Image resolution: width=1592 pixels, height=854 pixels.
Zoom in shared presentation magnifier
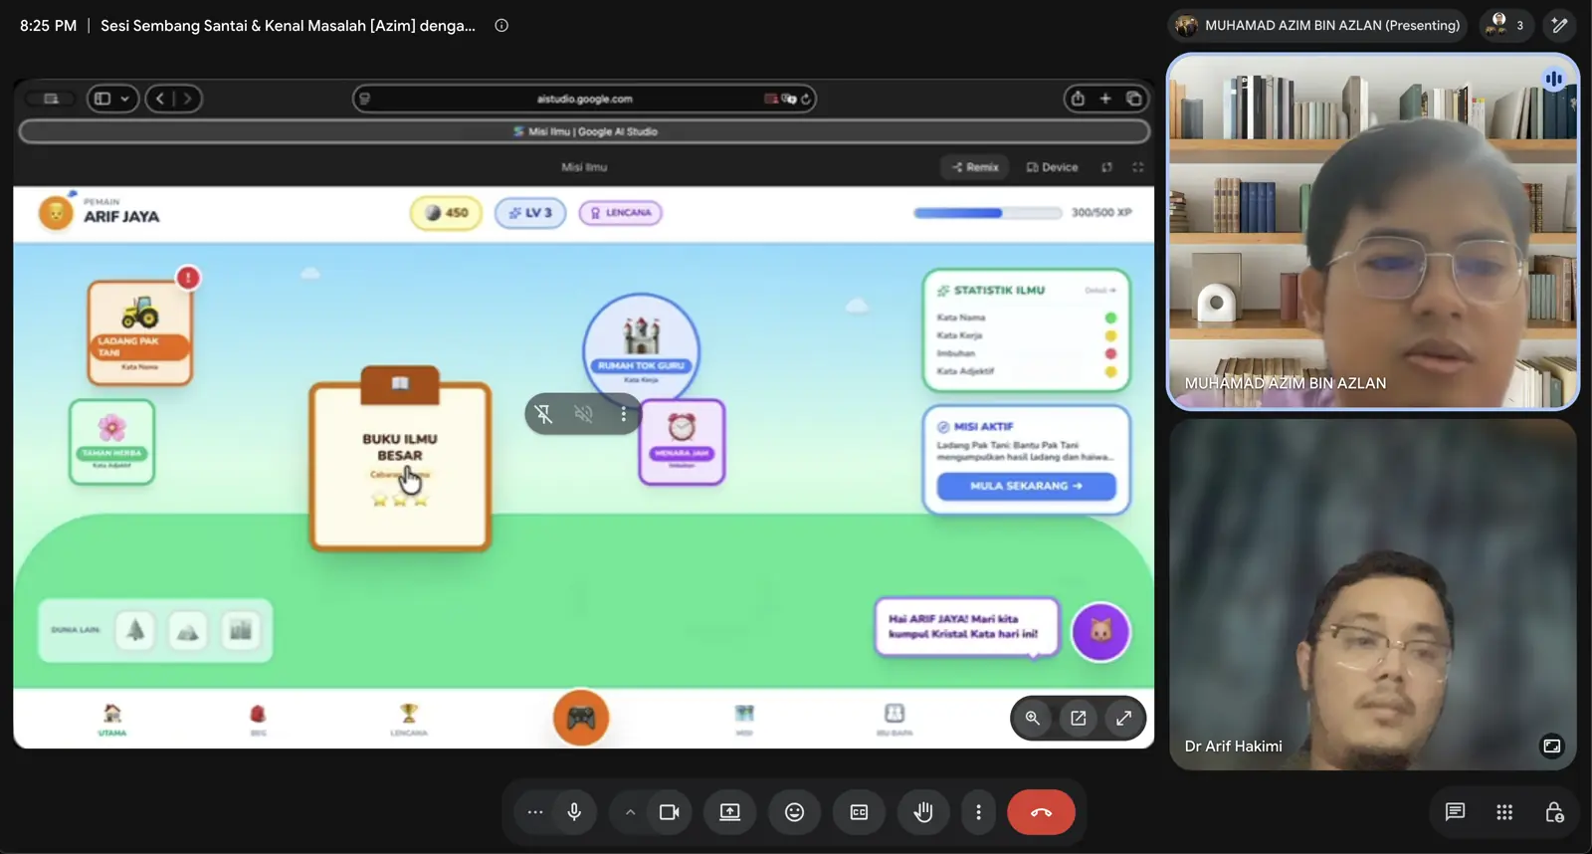click(1033, 718)
